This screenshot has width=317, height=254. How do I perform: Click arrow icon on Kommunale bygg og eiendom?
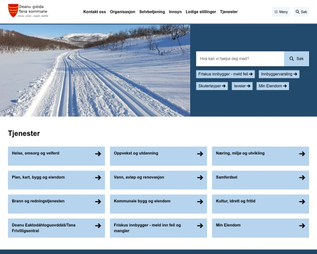click(200, 202)
